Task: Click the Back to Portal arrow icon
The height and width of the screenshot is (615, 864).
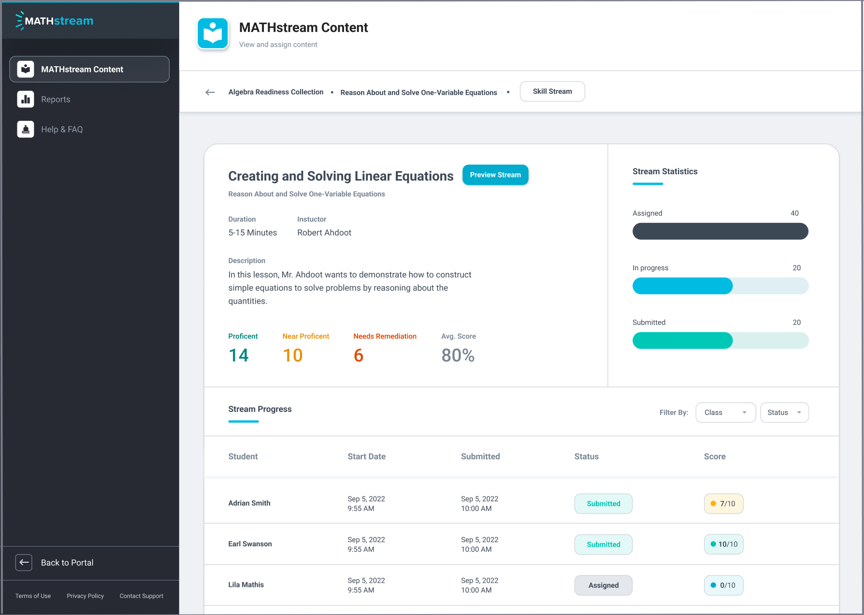Action: pyautogui.click(x=24, y=562)
